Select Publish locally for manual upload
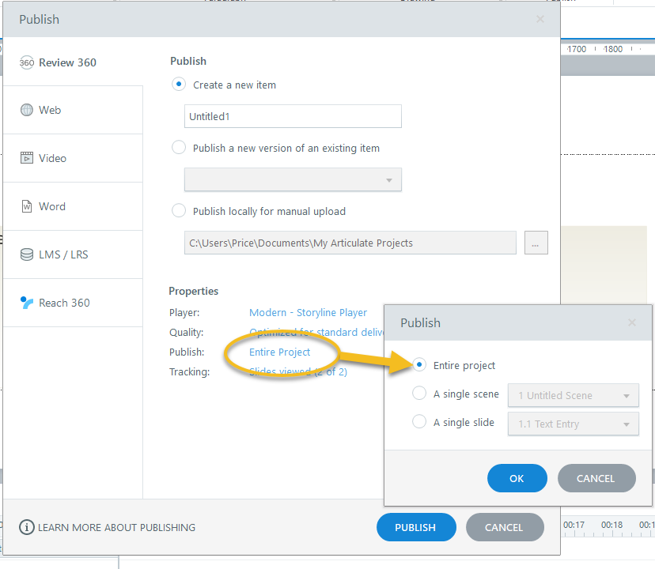Viewport: 655px width, 569px height. (179, 211)
